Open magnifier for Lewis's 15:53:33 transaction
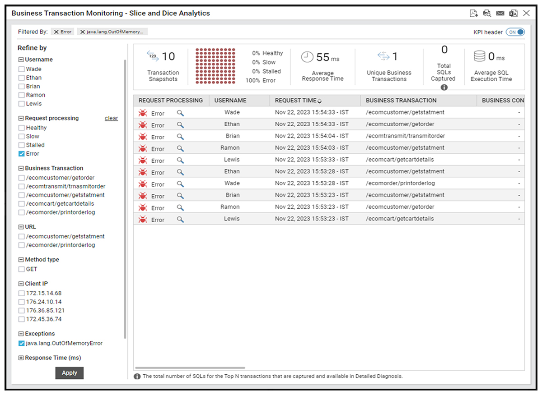542x395 pixels. tap(180, 161)
